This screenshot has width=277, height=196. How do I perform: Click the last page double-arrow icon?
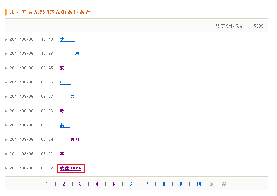tap(224, 184)
